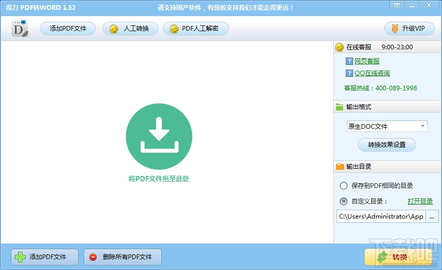Click the smiley icon next to PDF人工解密

click(x=174, y=29)
